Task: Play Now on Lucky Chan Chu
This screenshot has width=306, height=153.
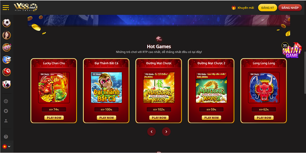Action: pyautogui.click(x=54, y=118)
